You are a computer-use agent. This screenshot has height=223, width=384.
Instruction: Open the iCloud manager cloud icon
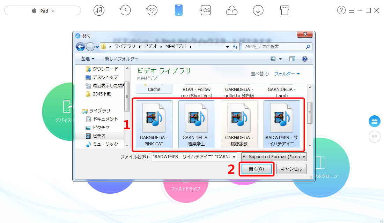[232, 10]
